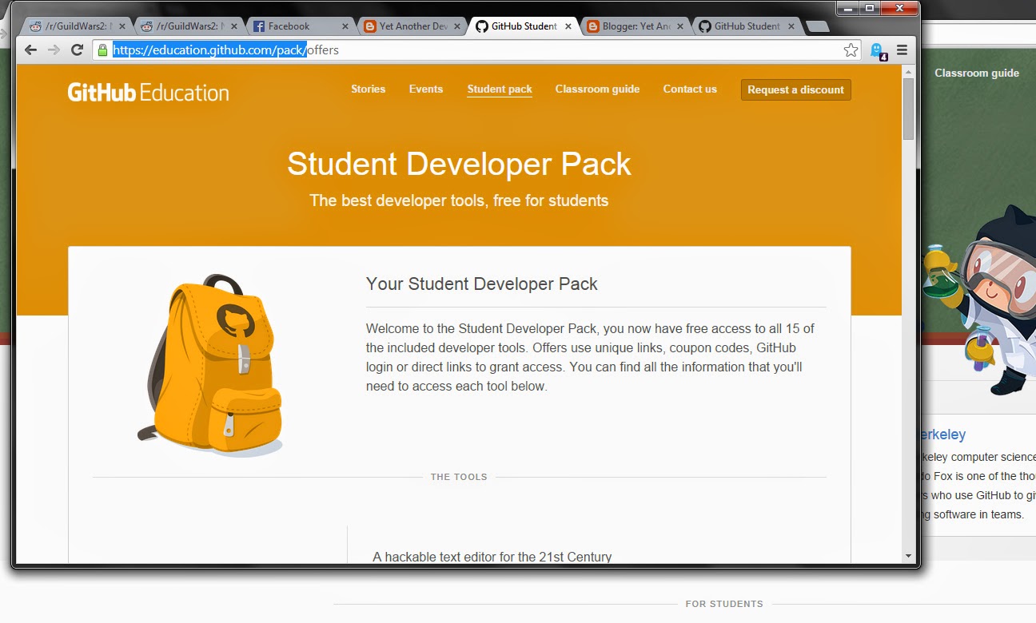Close the Facebook tab
1036x623 pixels.
[345, 26]
